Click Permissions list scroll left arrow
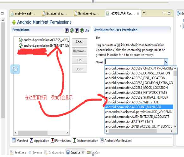This screenshot has height=157, width=184. pyautogui.click(x=16, y=133)
